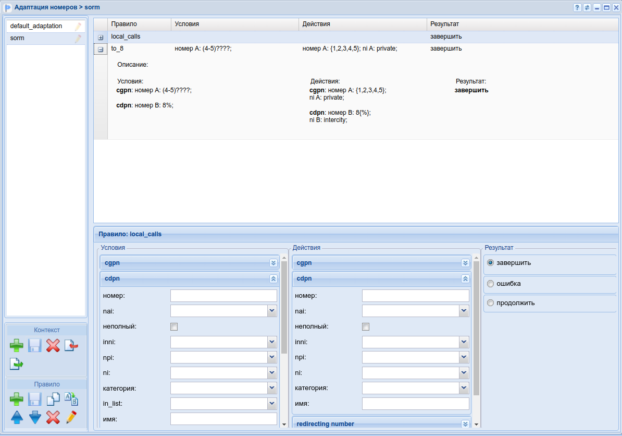Viewport: 622px width, 436px height.
Task: Select the "продолжить" result radio button
Action: coord(490,303)
